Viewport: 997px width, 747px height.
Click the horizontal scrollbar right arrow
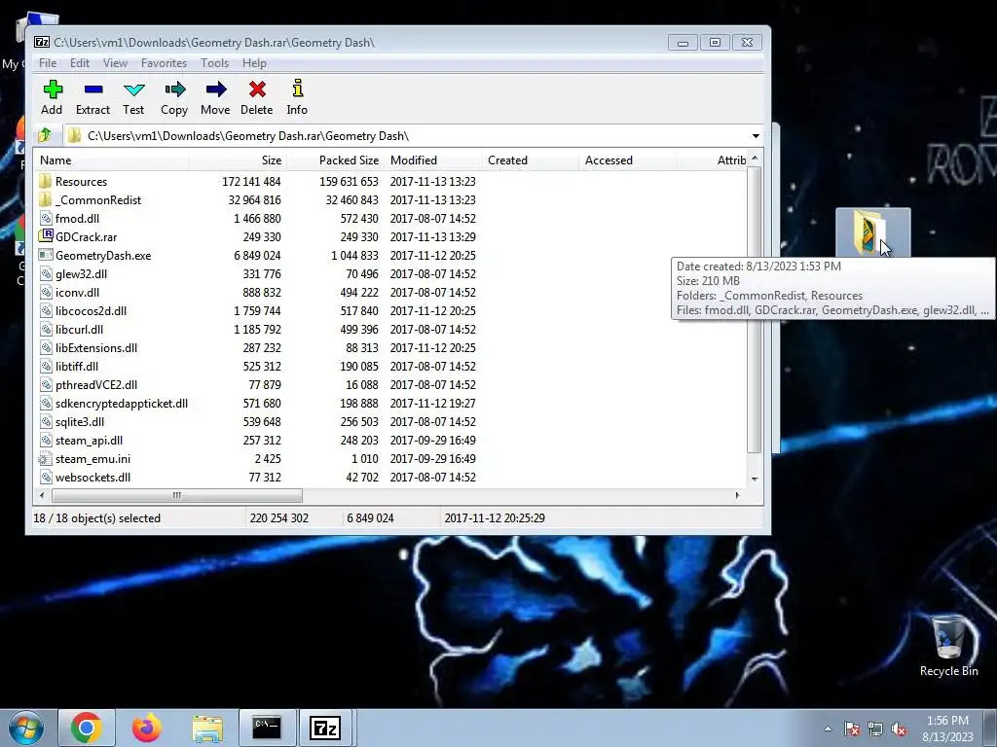point(738,495)
